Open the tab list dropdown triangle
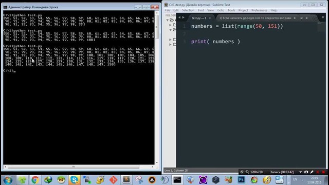The height and width of the screenshot is (185, 329). (x=323, y=18)
